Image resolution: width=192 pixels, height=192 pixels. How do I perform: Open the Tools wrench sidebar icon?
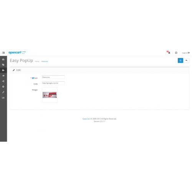(x=3, y=92)
